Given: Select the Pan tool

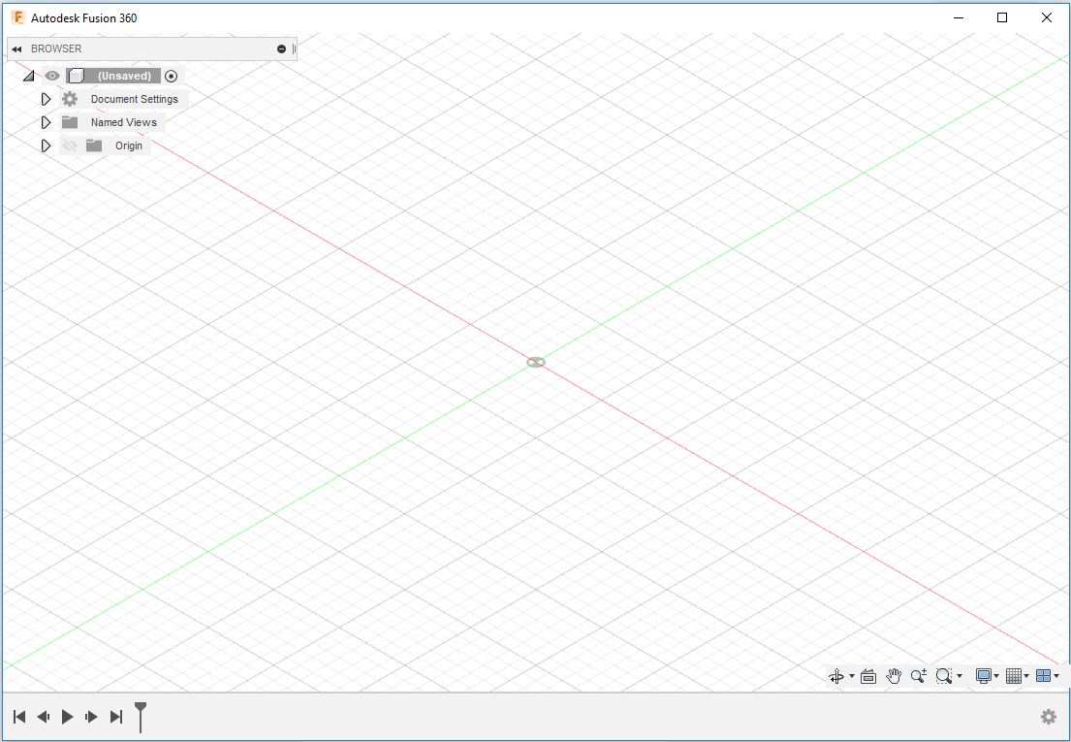Looking at the screenshot, I should click(893, 676).
